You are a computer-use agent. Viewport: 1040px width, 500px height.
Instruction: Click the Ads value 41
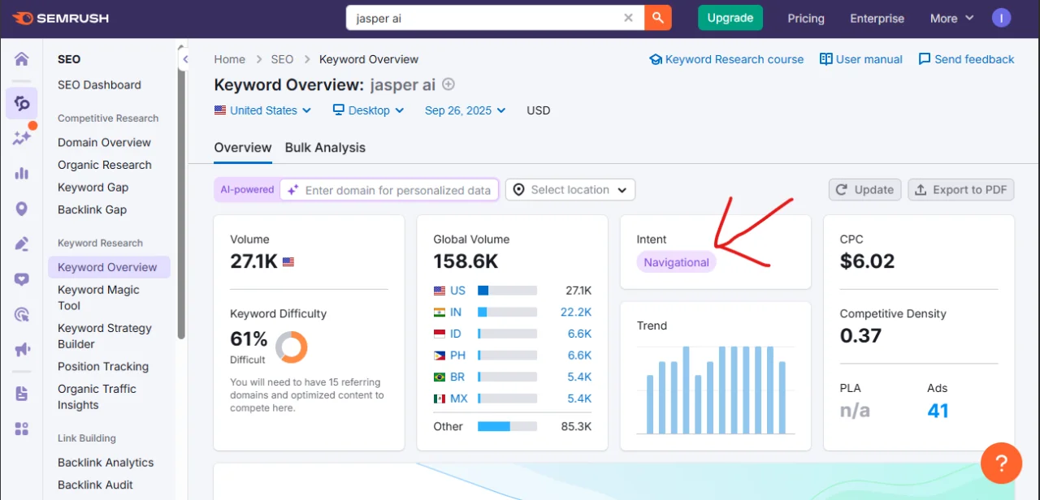point(938,411)
